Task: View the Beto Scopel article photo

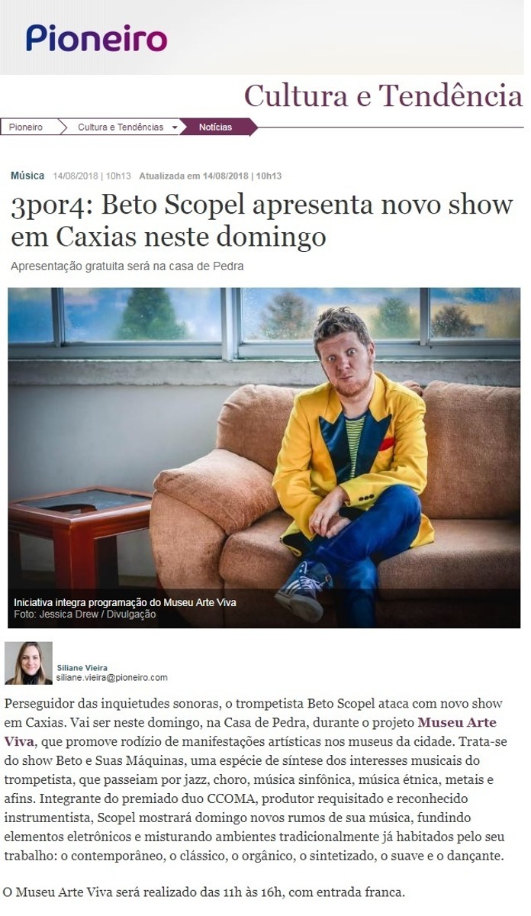Action: (264, 457)
